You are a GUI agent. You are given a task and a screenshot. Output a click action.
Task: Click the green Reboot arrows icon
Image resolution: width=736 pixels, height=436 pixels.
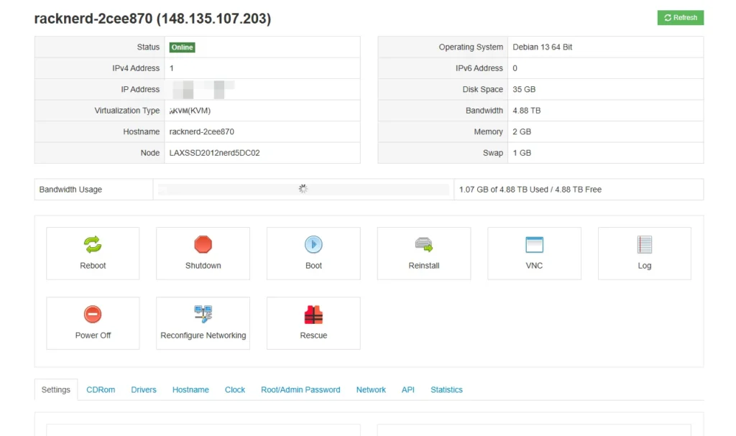pyautogui.click(x=93, y=245)
